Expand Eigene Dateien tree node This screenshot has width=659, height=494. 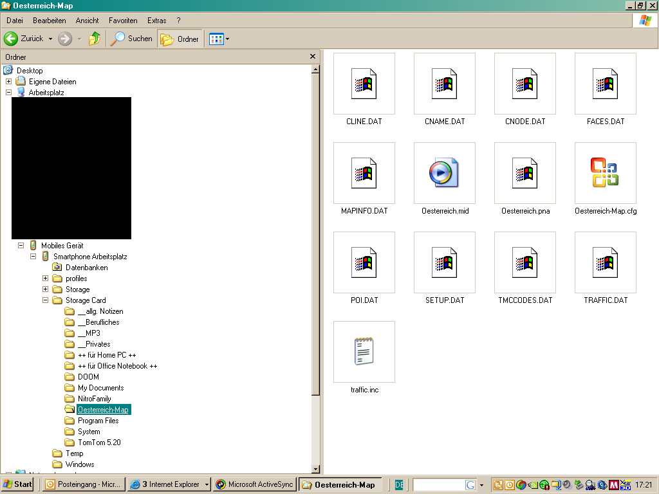click(x=8, y=81)
